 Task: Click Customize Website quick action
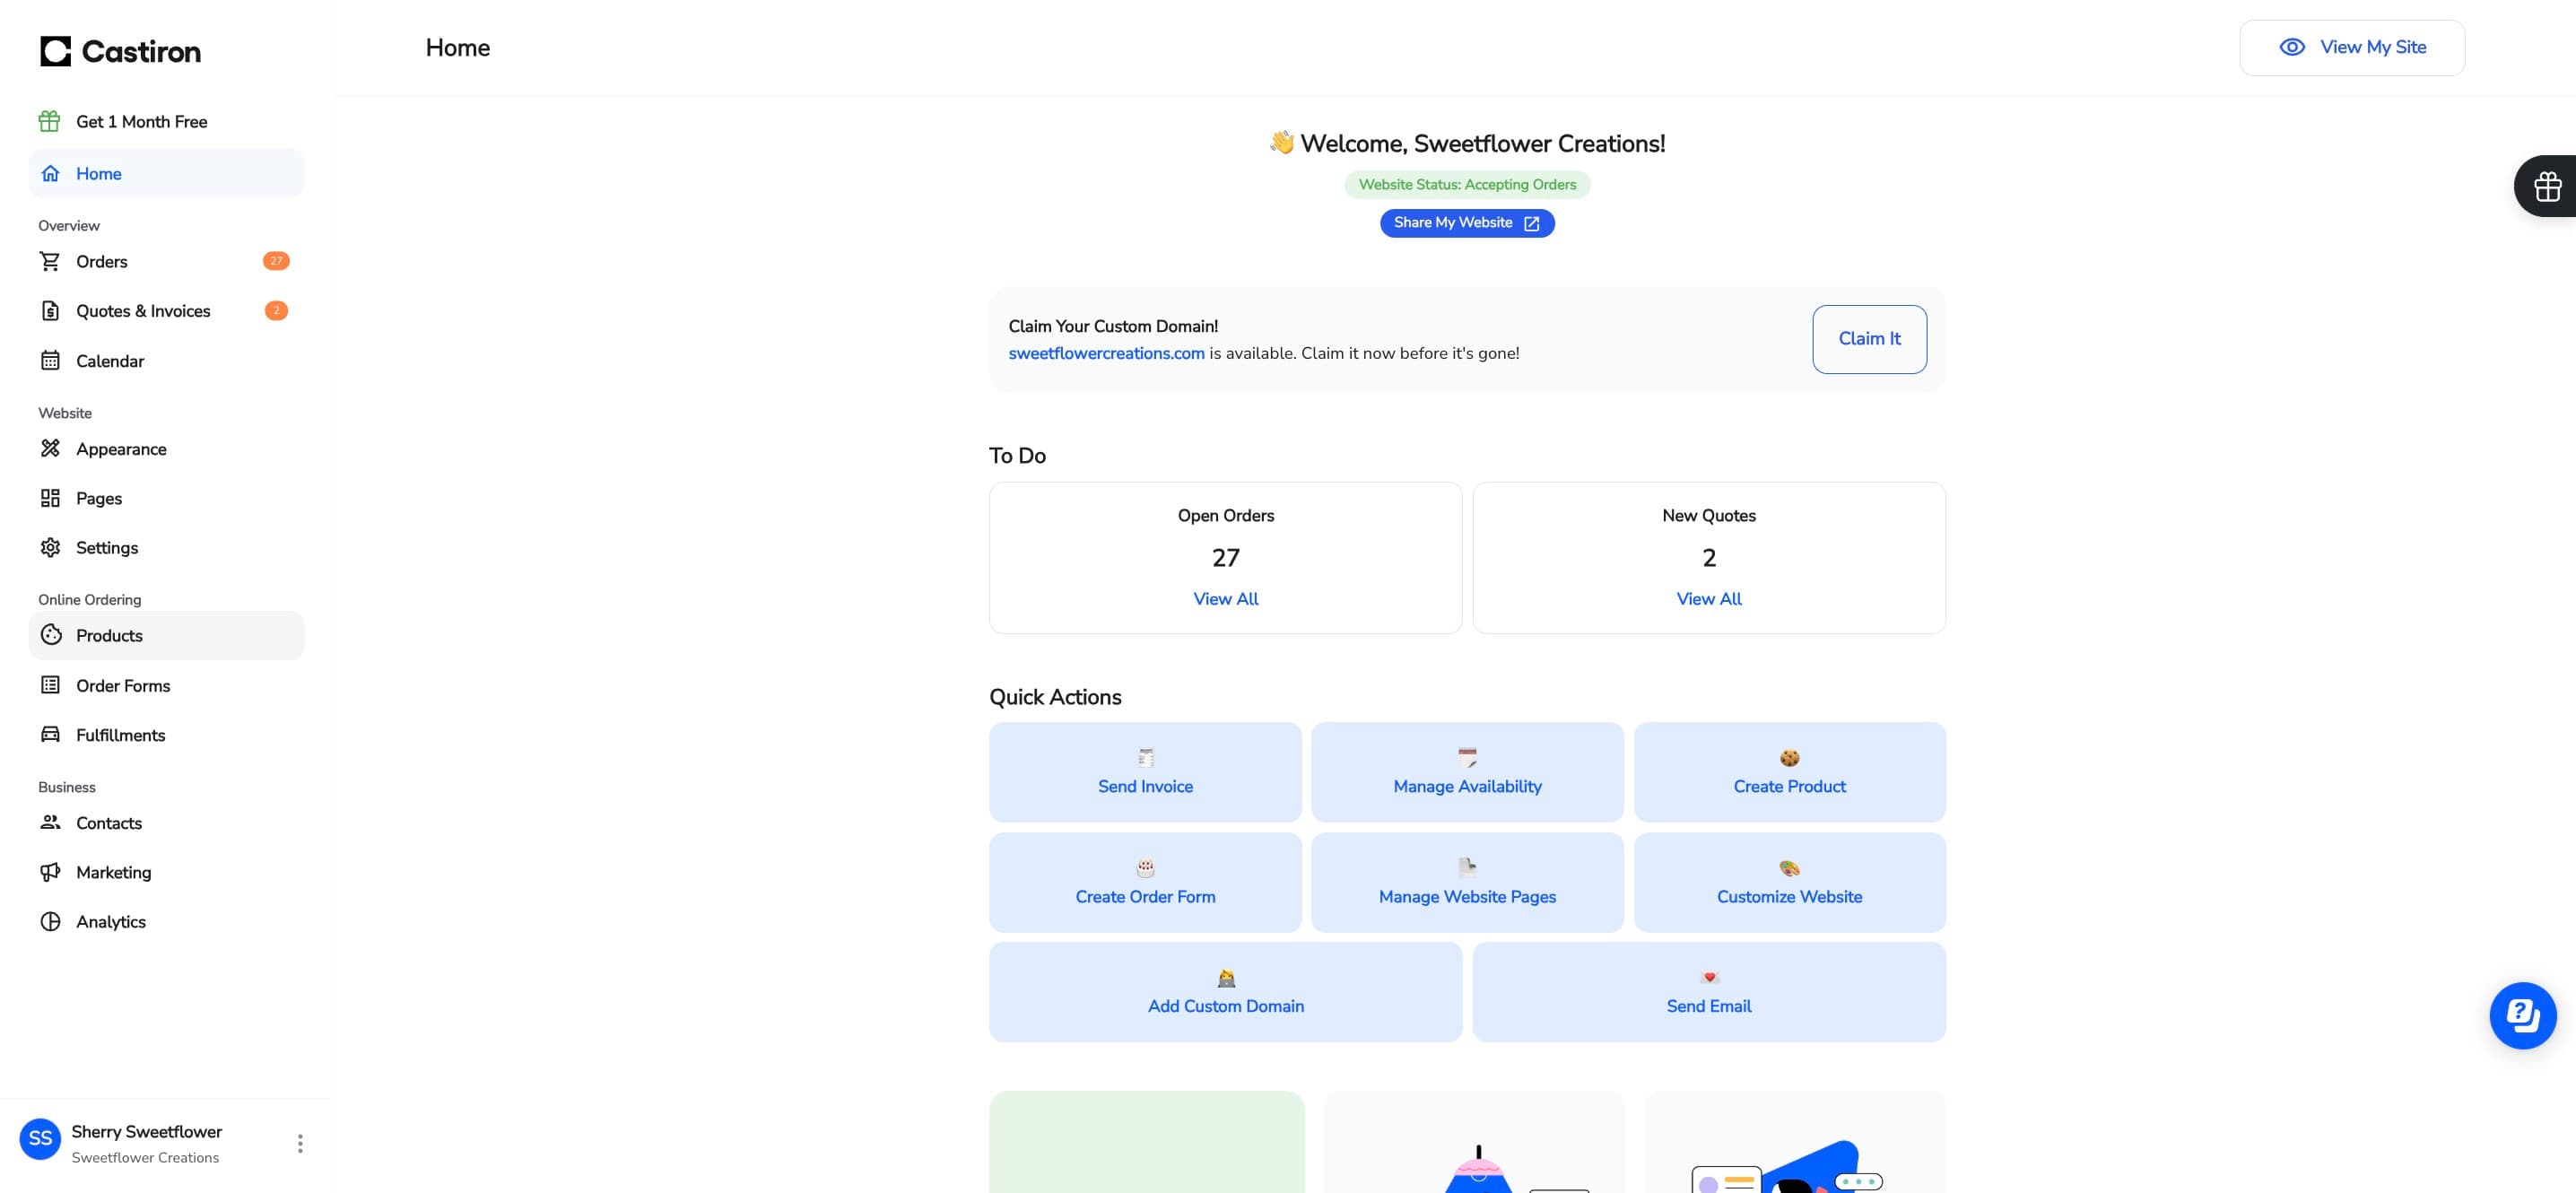click(x=1789, y=882)
